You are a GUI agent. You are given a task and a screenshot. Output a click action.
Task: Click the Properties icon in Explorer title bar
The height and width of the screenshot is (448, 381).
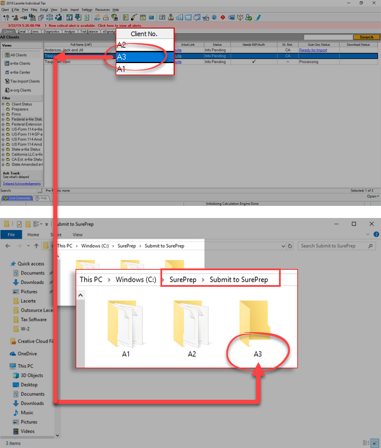click(19, 224)
